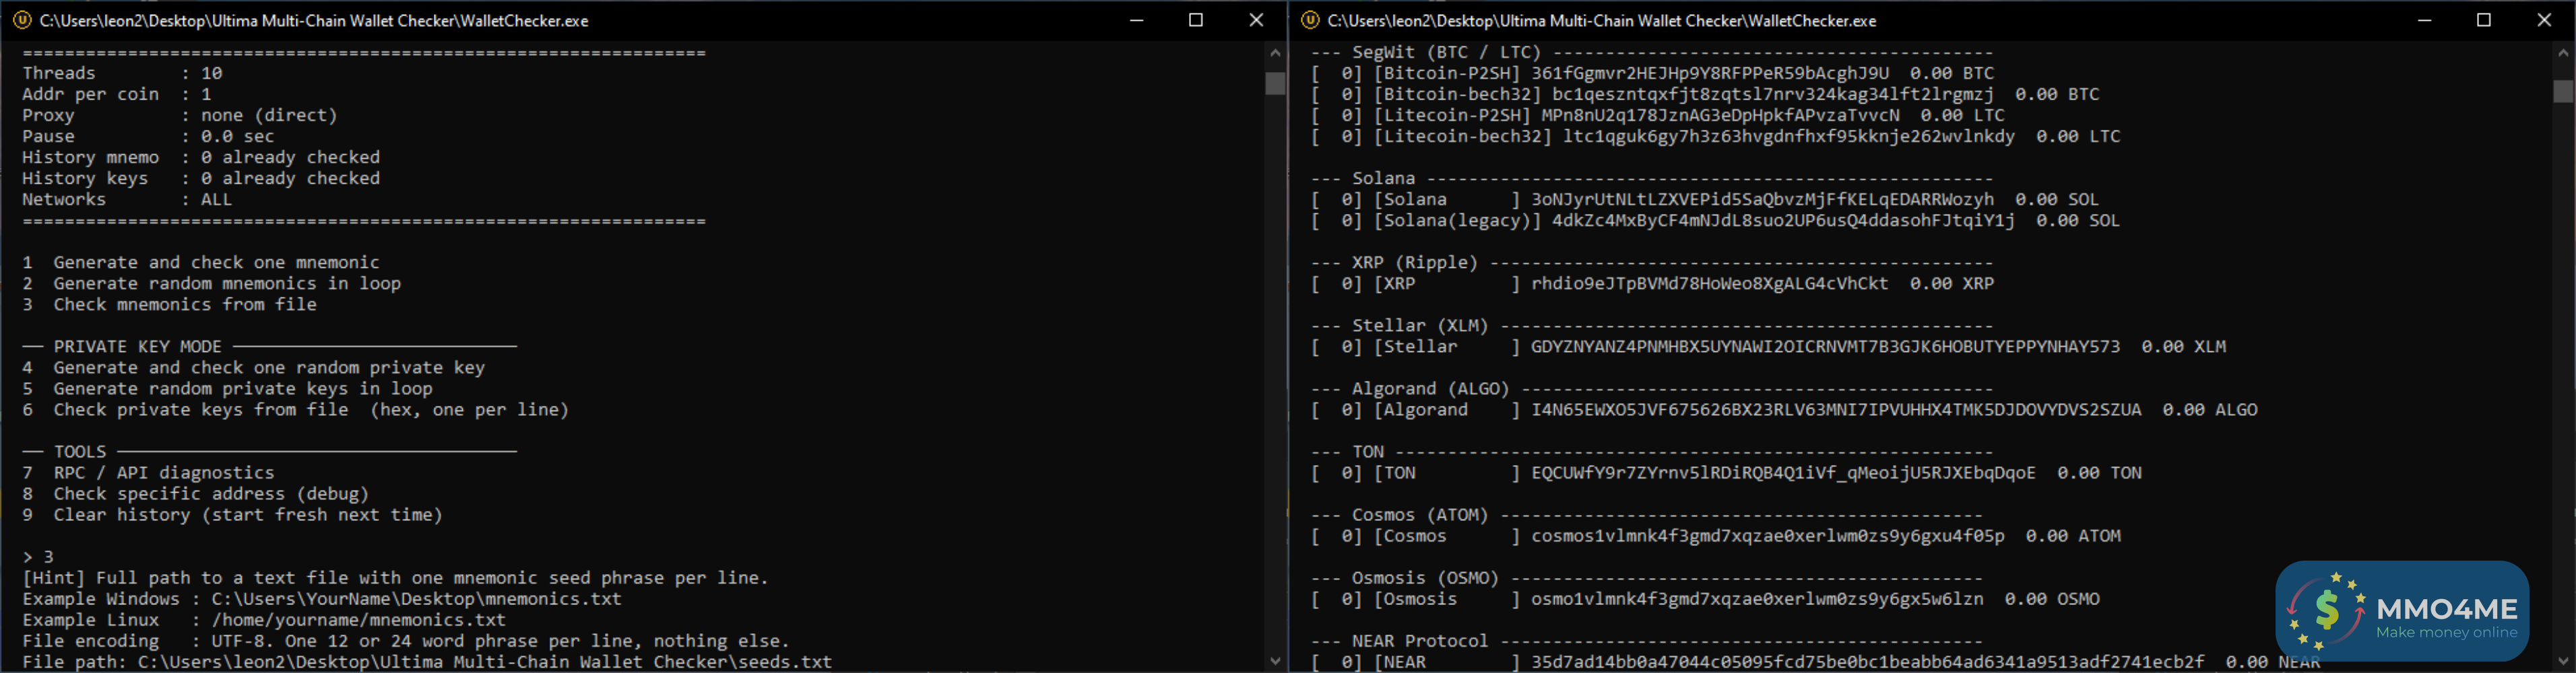Click option 'Generate random private keys in loop'

click(x=228, y=388)
